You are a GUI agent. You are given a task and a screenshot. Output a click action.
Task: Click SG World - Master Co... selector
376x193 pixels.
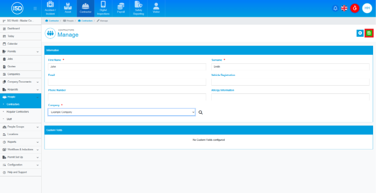point(21,21)
